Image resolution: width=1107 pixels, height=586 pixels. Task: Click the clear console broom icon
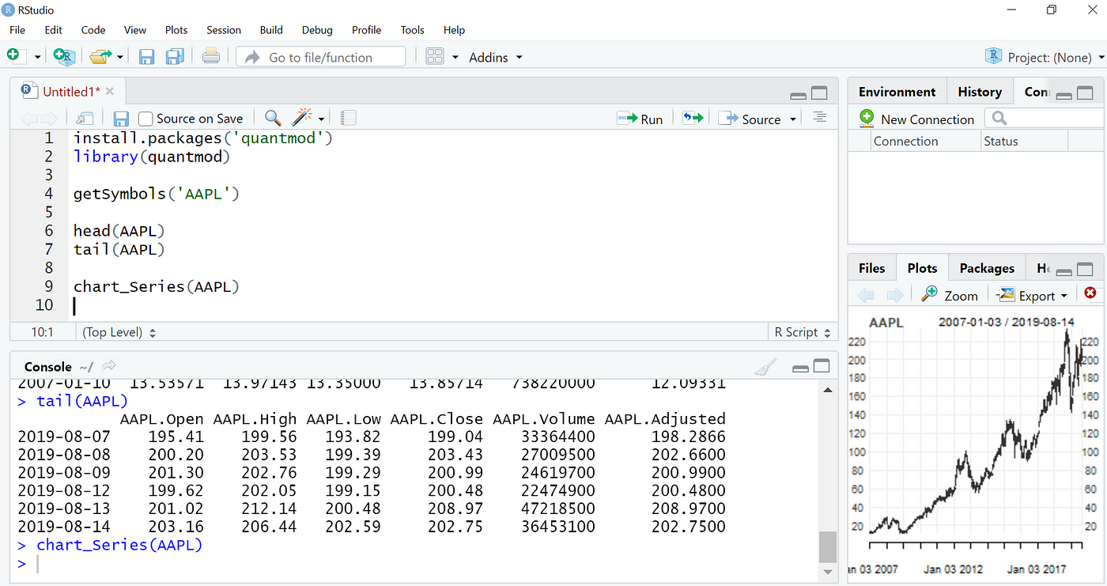765,367
